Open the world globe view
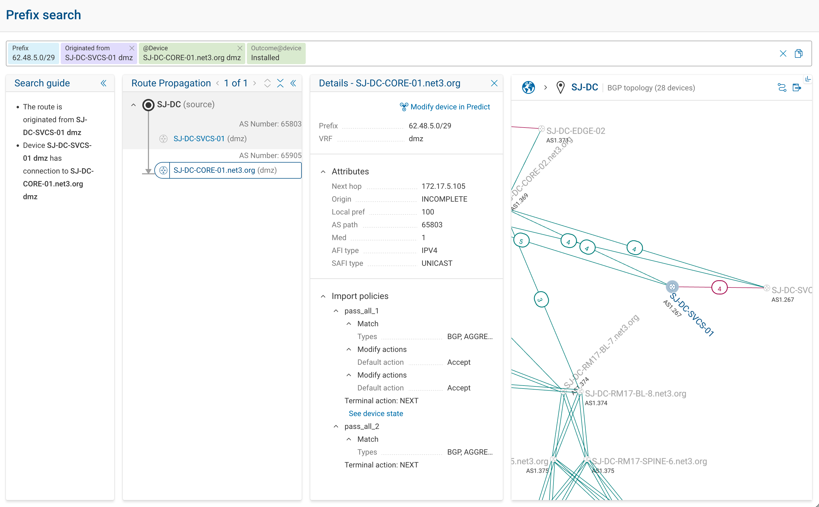819x507 pixels. (528, 87)
